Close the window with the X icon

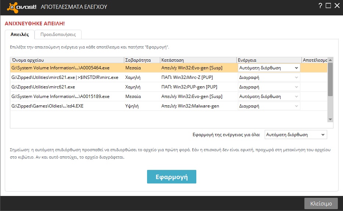click(337, 6)
